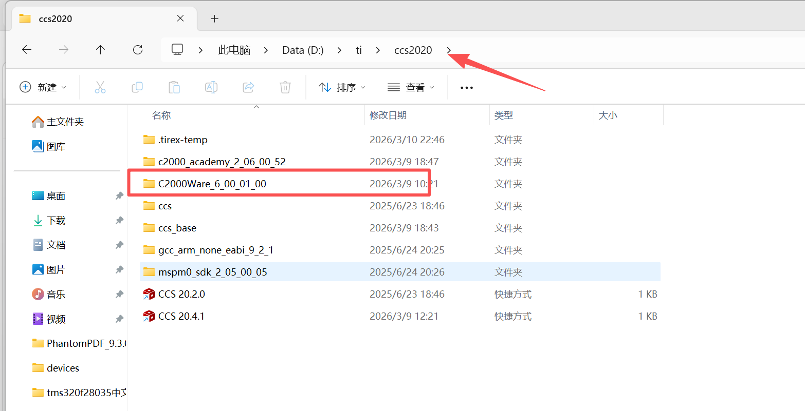The width and height of the screenshot is (805, 411).
Task: Open PhantomPDF folder in the sidebar
Action: 80,343
